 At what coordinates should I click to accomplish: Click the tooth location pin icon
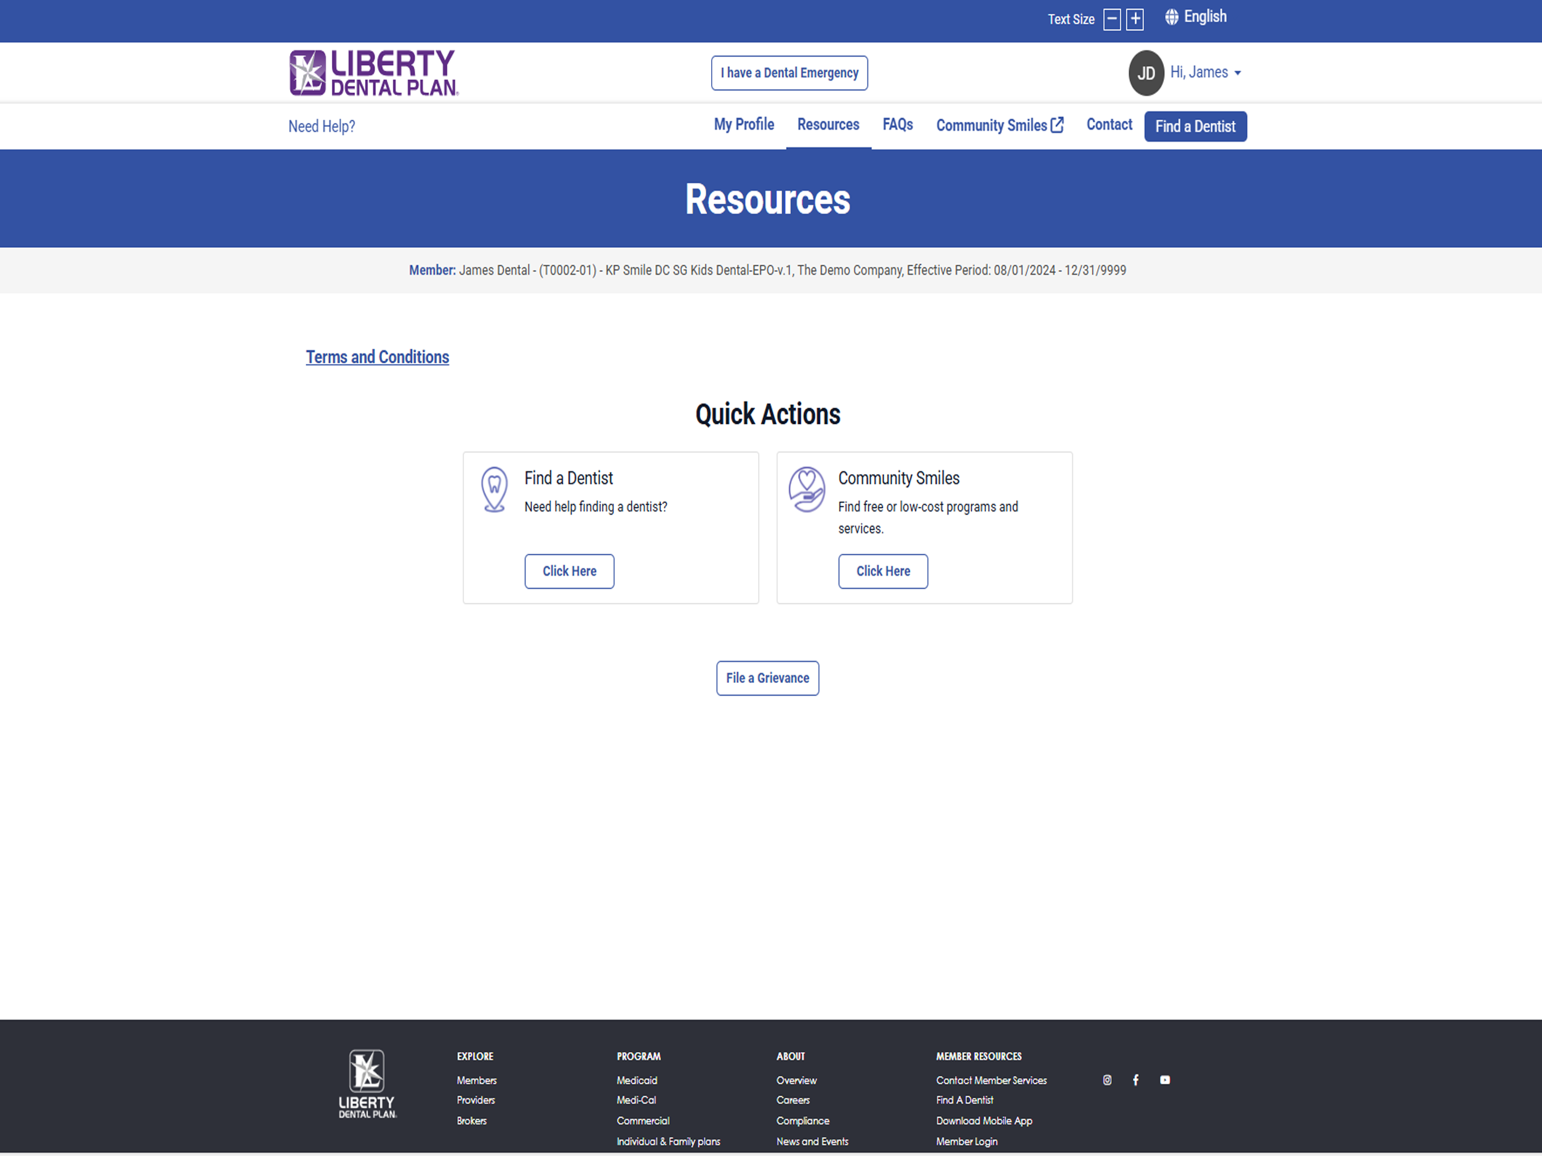coord(494,489)
